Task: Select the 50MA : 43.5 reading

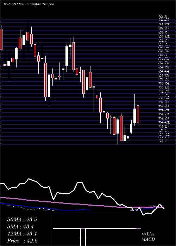Action: click(22, 220)
